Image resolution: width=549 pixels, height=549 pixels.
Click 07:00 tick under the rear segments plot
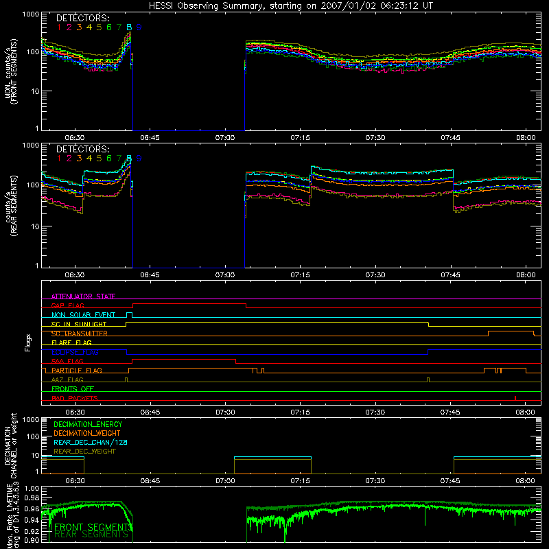click(x=225, y=275)
